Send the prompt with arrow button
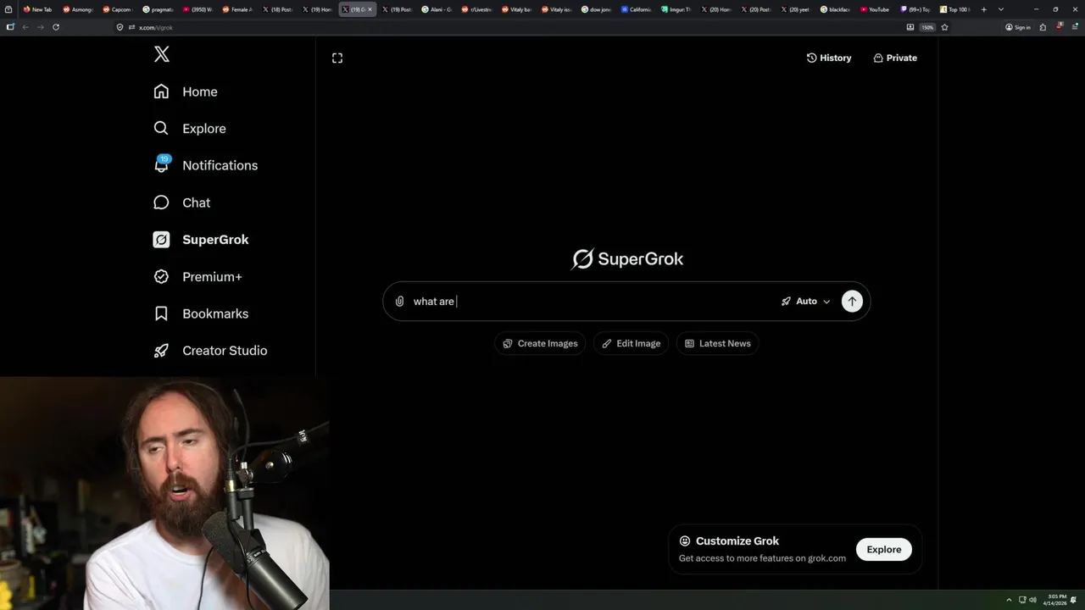 click(x=852, y=302)
